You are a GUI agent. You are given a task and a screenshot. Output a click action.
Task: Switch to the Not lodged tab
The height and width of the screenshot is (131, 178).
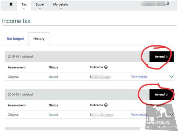point(15,39)
